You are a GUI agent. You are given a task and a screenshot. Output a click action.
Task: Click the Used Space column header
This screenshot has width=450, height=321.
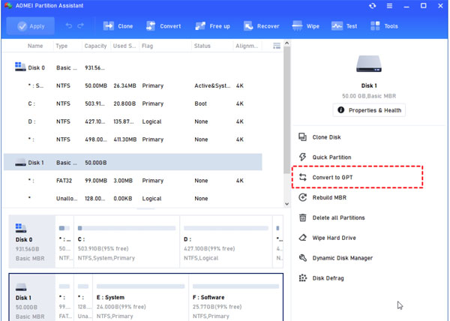124,46
